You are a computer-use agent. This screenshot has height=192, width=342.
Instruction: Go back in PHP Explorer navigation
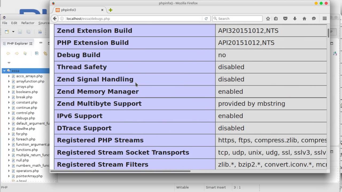(8, 53)
